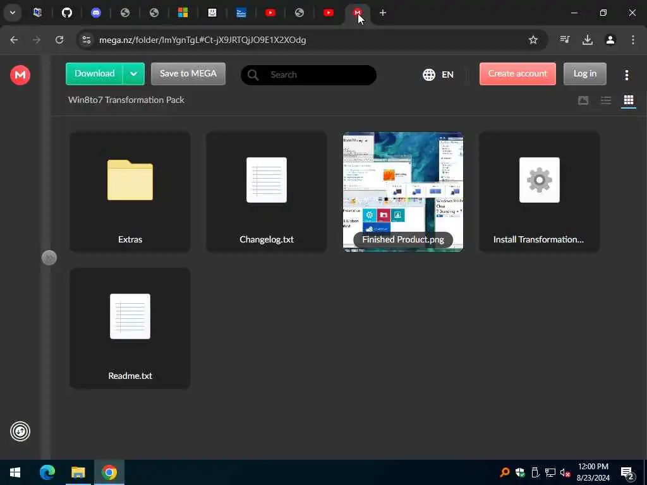Open Chrome three-dot menu
Viewport: 647px width, 485px height.
point(633,40)
